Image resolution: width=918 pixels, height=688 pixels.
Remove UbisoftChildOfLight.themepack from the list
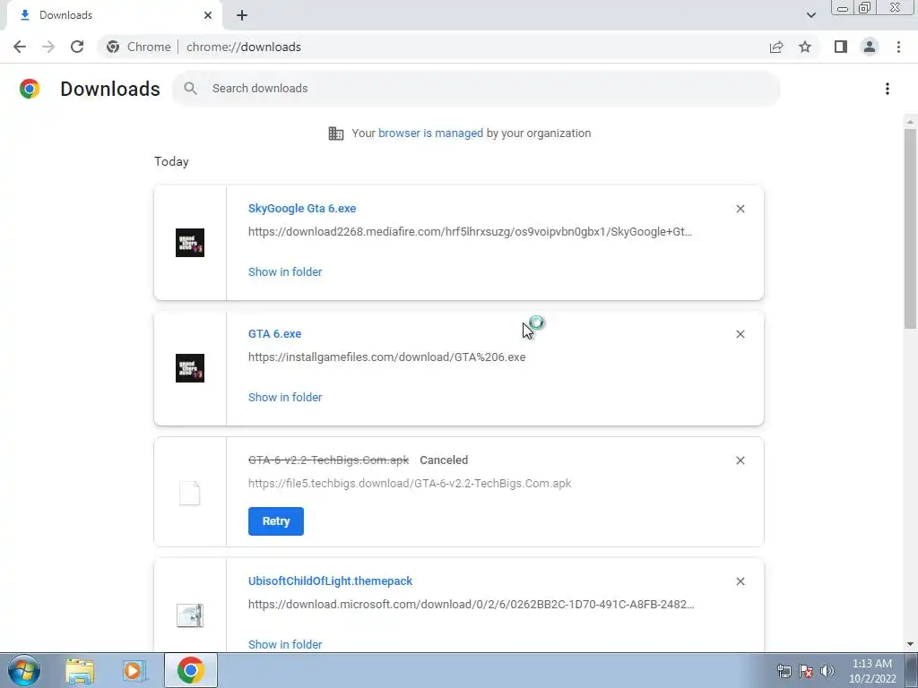(x=740, y=581)
